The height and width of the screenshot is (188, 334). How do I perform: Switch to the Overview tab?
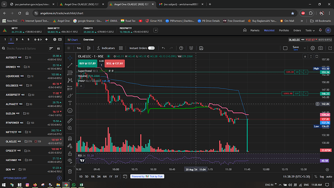pyautogui.click(x=89, y=40)
